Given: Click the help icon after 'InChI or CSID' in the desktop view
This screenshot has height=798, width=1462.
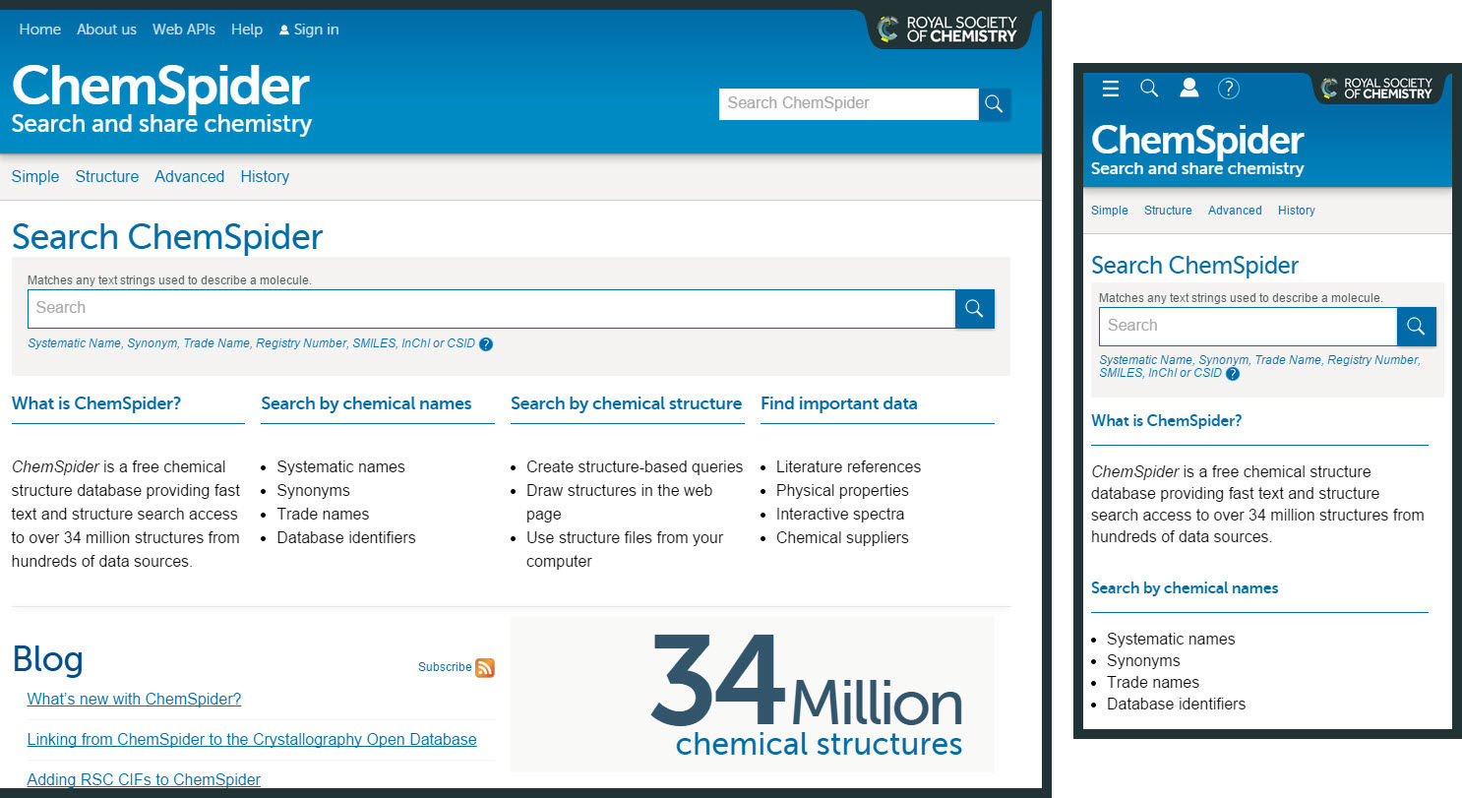Looking at the screenshot, I should point(486,344).
